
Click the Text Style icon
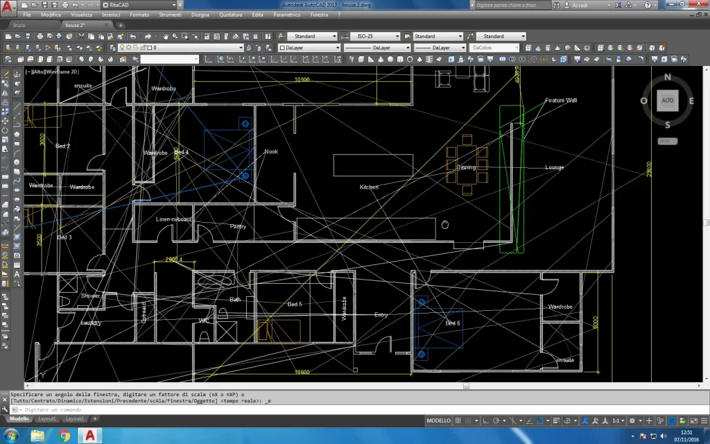[x=282, y=36]
